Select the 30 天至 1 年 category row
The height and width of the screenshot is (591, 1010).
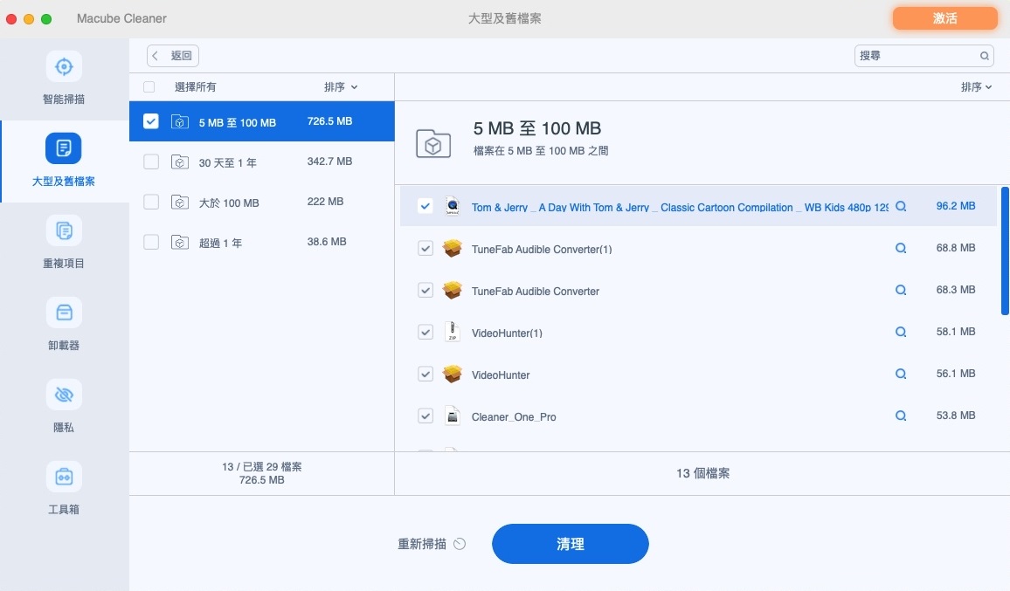(x=261, y=161)
